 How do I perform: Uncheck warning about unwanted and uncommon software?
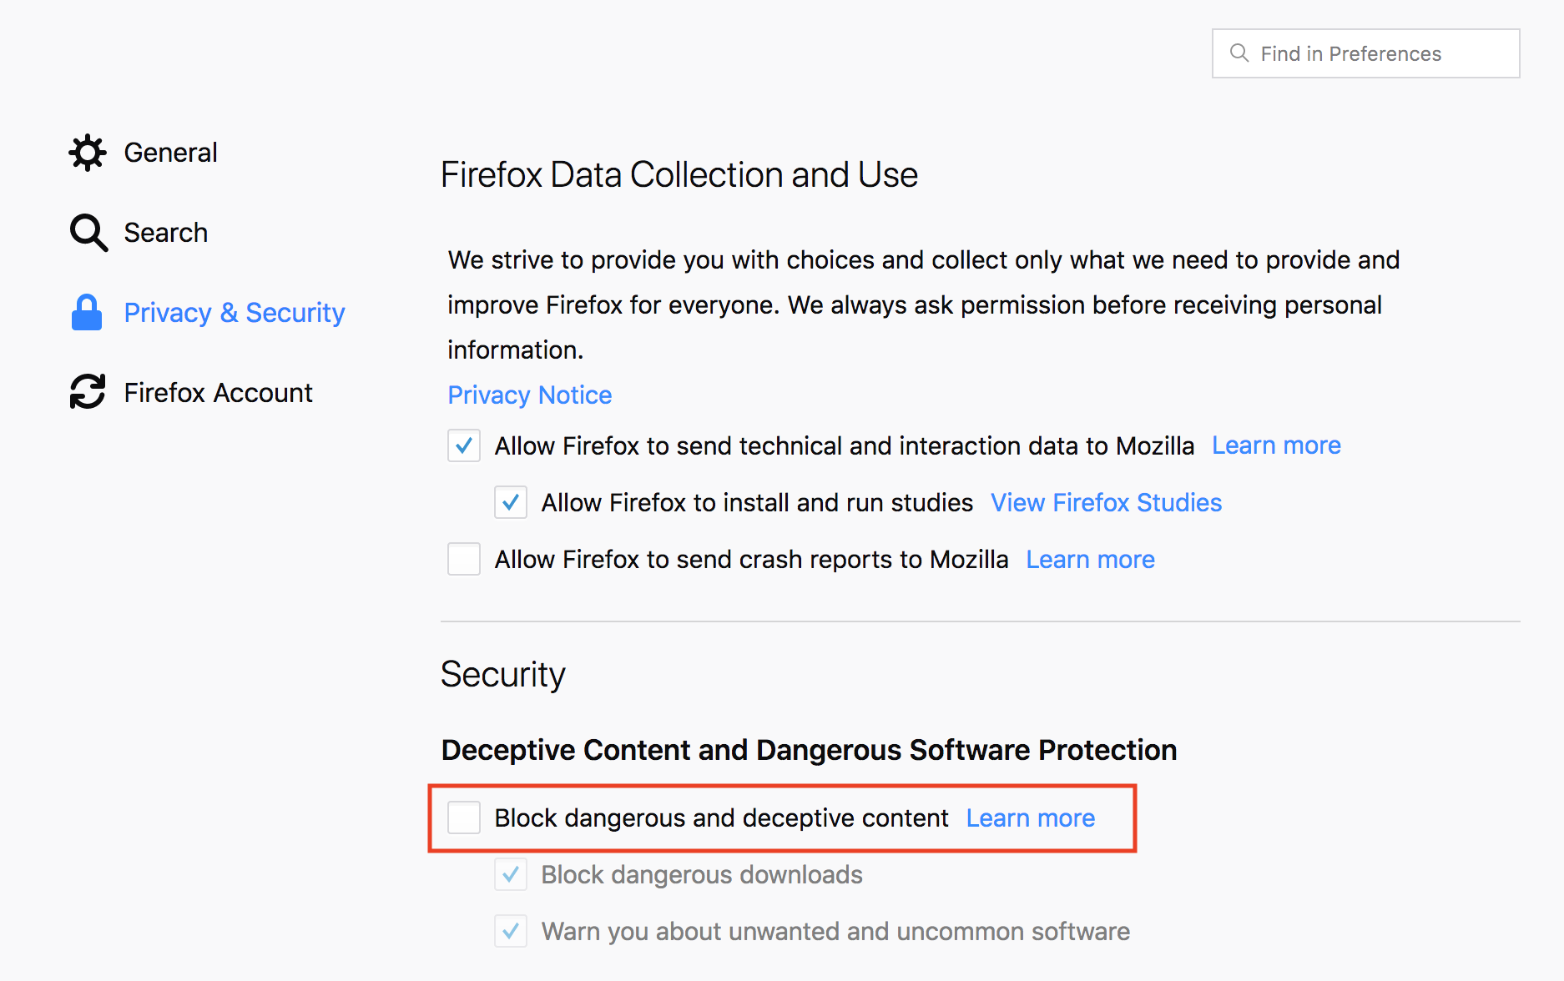tap(511, 931)
